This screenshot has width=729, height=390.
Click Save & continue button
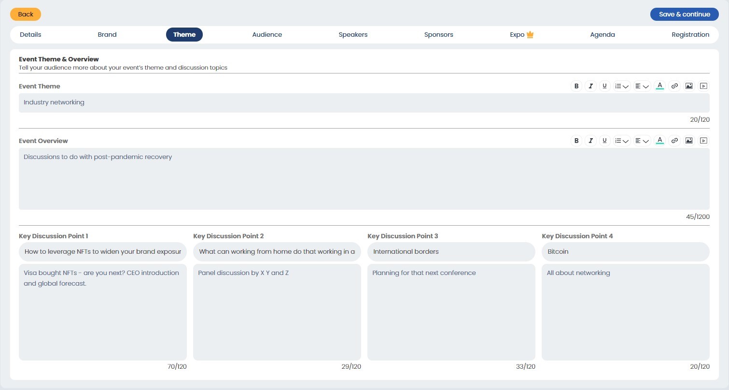(x=685, y=14)
